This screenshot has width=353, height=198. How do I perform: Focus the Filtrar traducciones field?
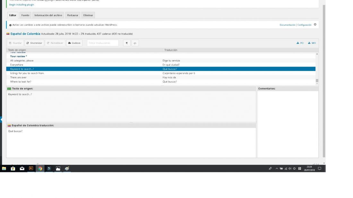click(x=103, y=43)
